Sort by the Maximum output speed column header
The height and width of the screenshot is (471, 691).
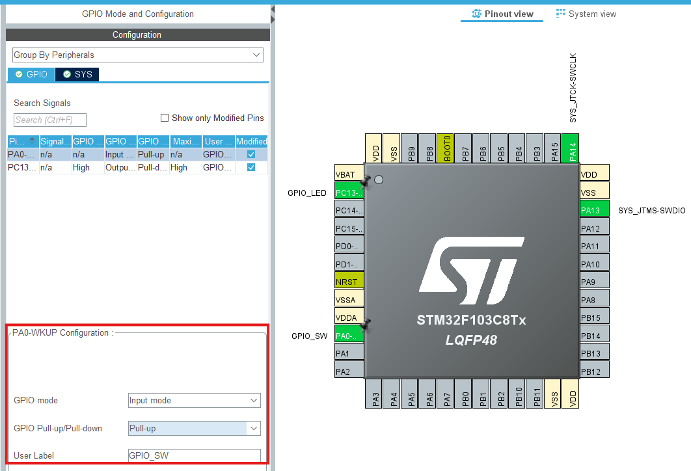coord(186,141)
